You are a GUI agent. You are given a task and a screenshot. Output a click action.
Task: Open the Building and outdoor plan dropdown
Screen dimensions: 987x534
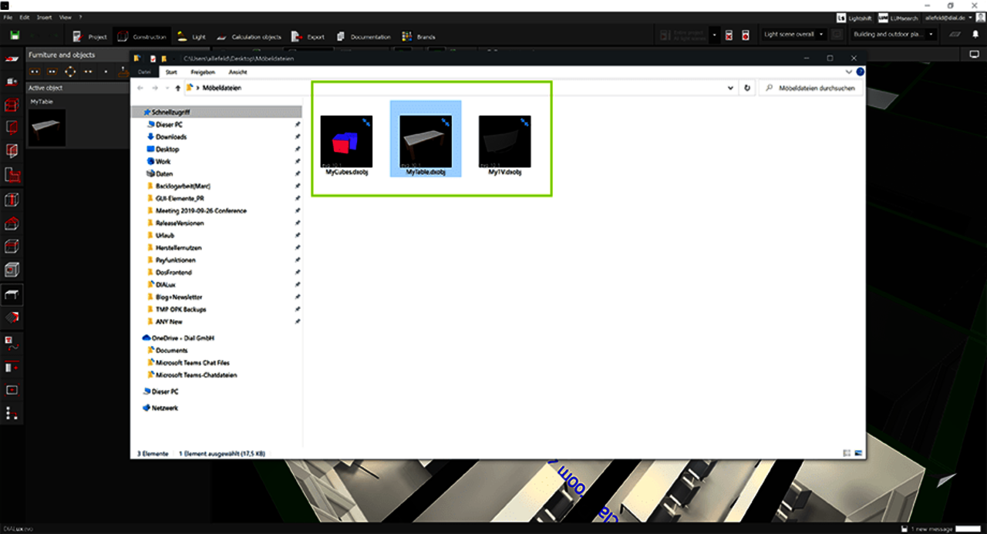tap(894, 35)
